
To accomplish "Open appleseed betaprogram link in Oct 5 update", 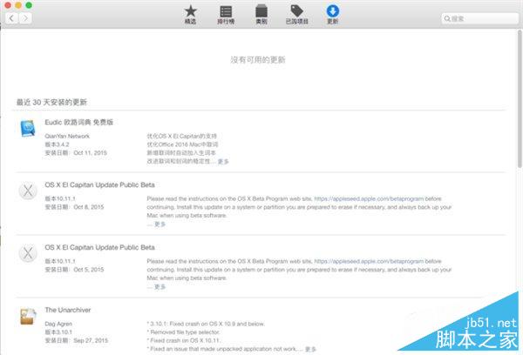I will (369, 261).
